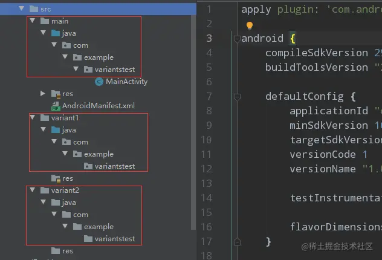
Task: Click the example package icon under main
Action: point(77,57)
